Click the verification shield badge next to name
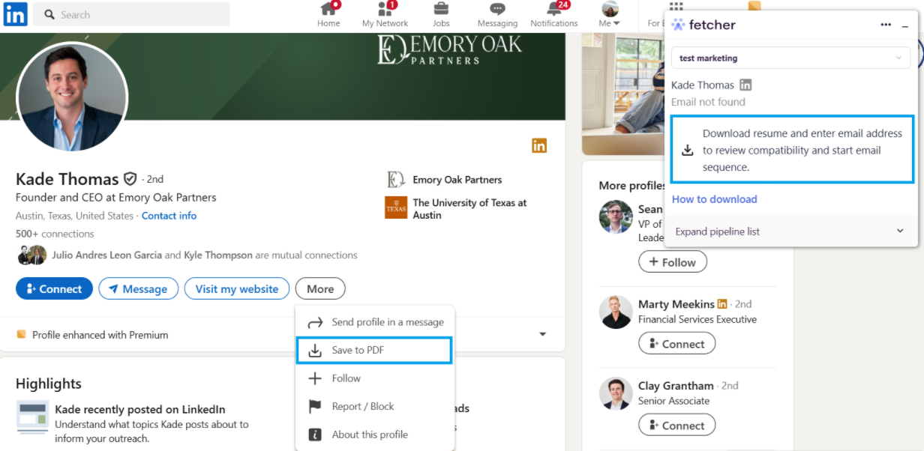The width and height of the screenshot is (924, 451). point(130,179)
